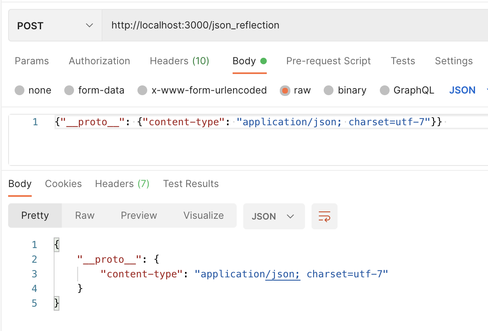This screenshot has width=488, height=331.
Task: Select the form-data body type
Action: pos(94,90)
